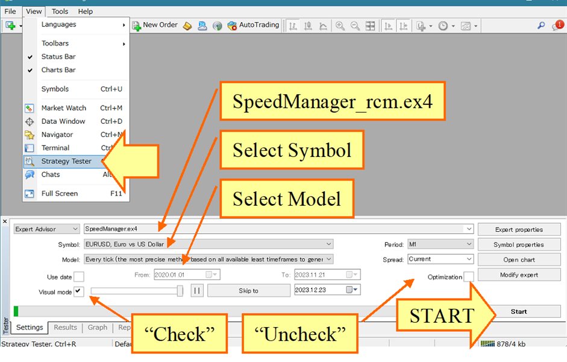Image resolution: width=567 pixels, height=362 pixels.
Task: Switch to the Graph tab
Action: pos(98,327)
